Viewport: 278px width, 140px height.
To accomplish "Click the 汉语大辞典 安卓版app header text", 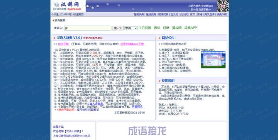I will pos(200,6).
